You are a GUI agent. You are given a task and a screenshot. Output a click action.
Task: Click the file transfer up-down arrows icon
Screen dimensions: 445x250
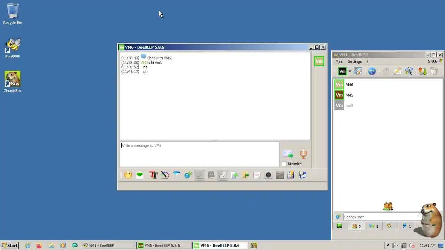pyautogui.click(x=422, y=71)
